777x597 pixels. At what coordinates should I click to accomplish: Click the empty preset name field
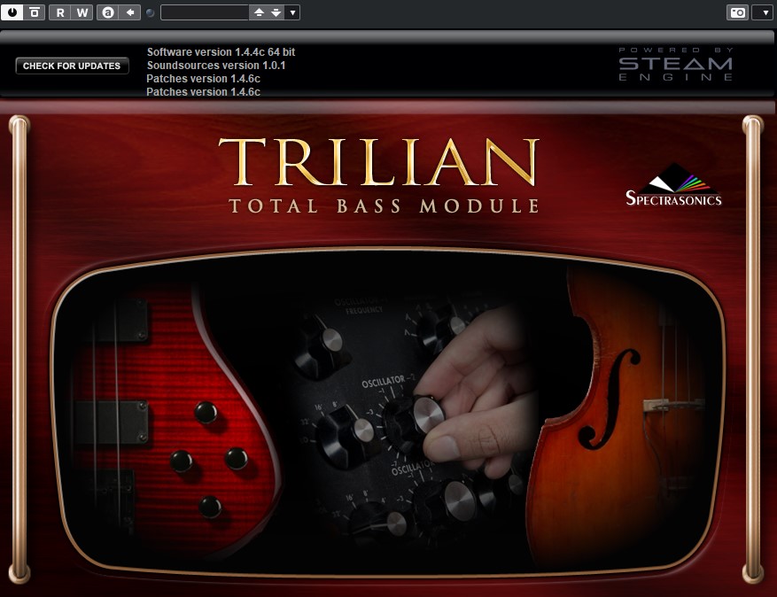(204, 12)
